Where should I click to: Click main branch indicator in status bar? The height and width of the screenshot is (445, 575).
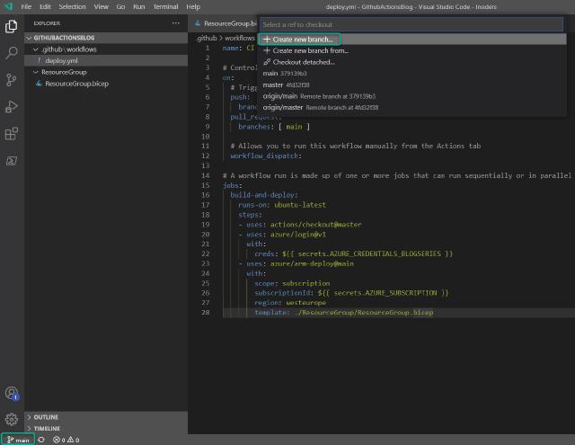[x=17, y=440]
